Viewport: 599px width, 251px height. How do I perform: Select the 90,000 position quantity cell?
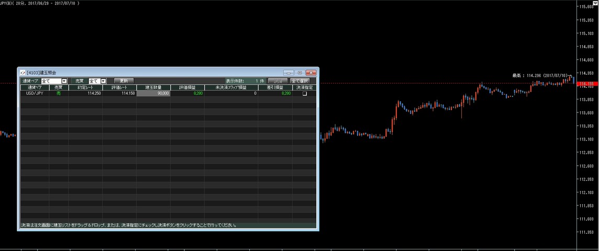tap(153, 94)
